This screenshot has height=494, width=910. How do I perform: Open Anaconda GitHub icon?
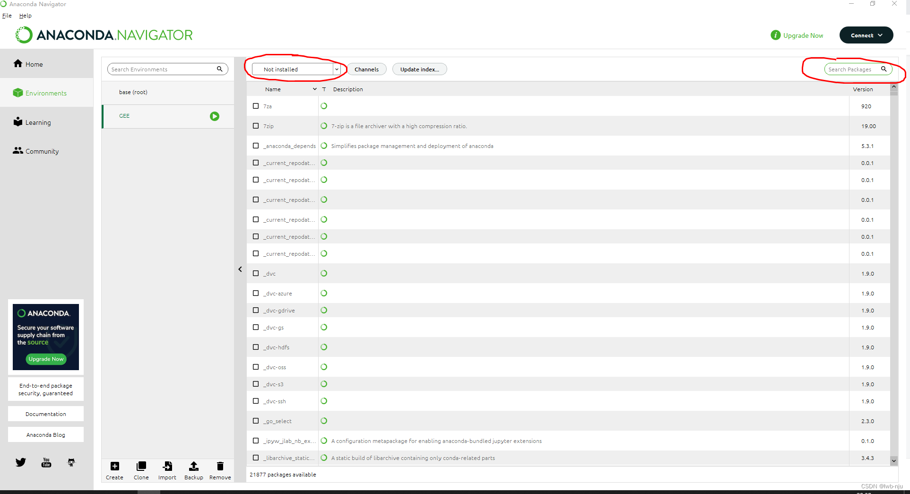[71, 462]
